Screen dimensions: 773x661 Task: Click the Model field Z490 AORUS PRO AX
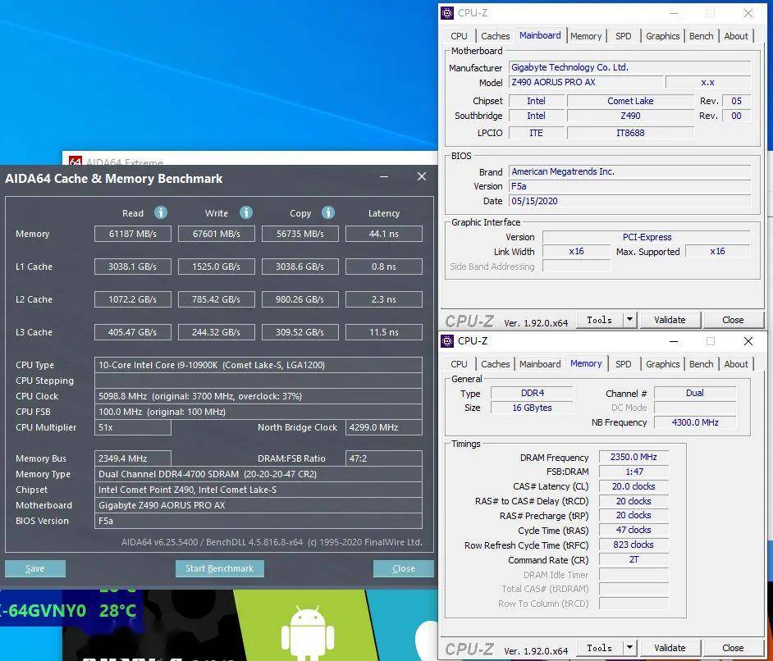(x=586, y=82)
